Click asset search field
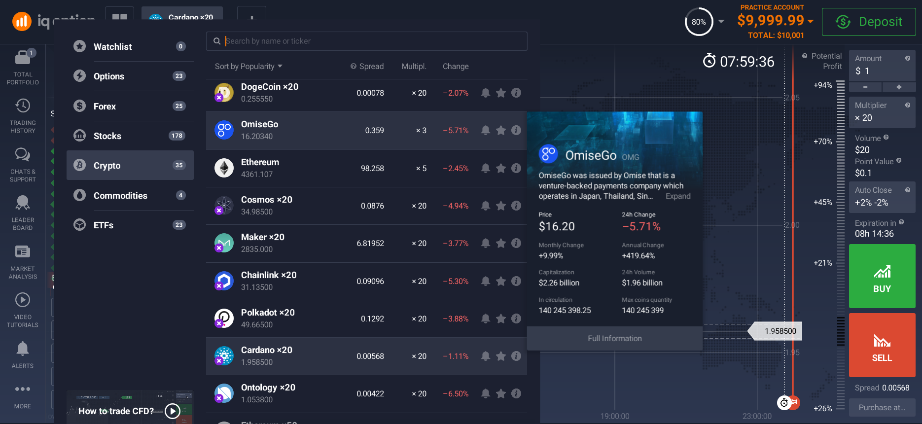Viewport: 922px width, 424px height. click(366, 41)
